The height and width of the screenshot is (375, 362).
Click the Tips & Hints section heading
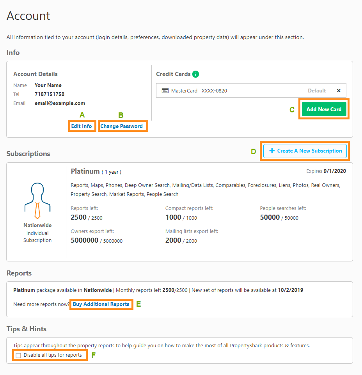pos(26,329)
